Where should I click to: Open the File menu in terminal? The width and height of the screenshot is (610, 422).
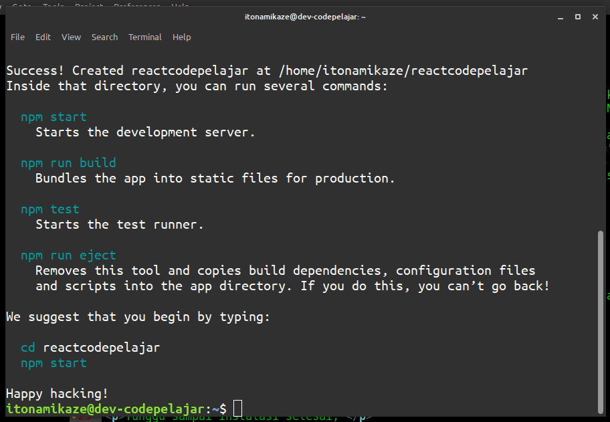click(x=17, y=37)
